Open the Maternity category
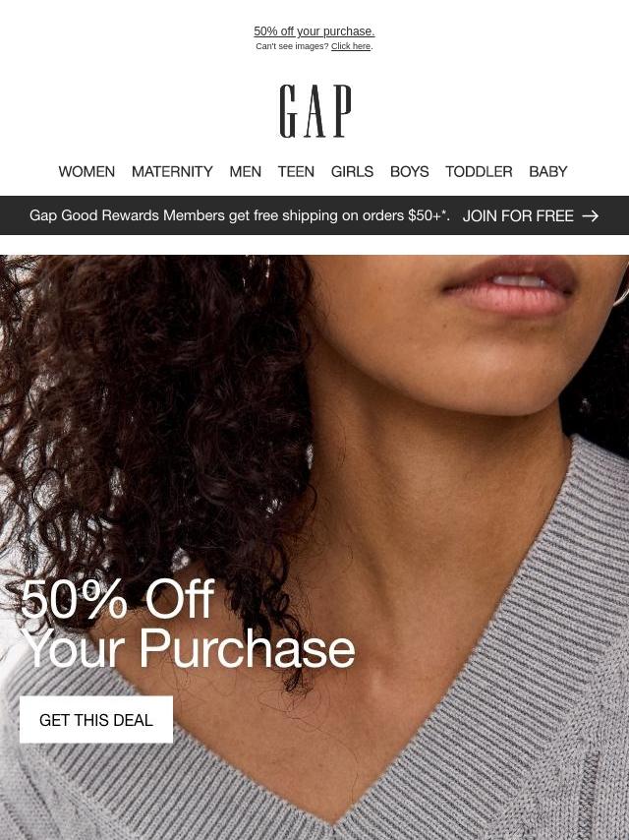629x840 pixels. pos(172,171)
